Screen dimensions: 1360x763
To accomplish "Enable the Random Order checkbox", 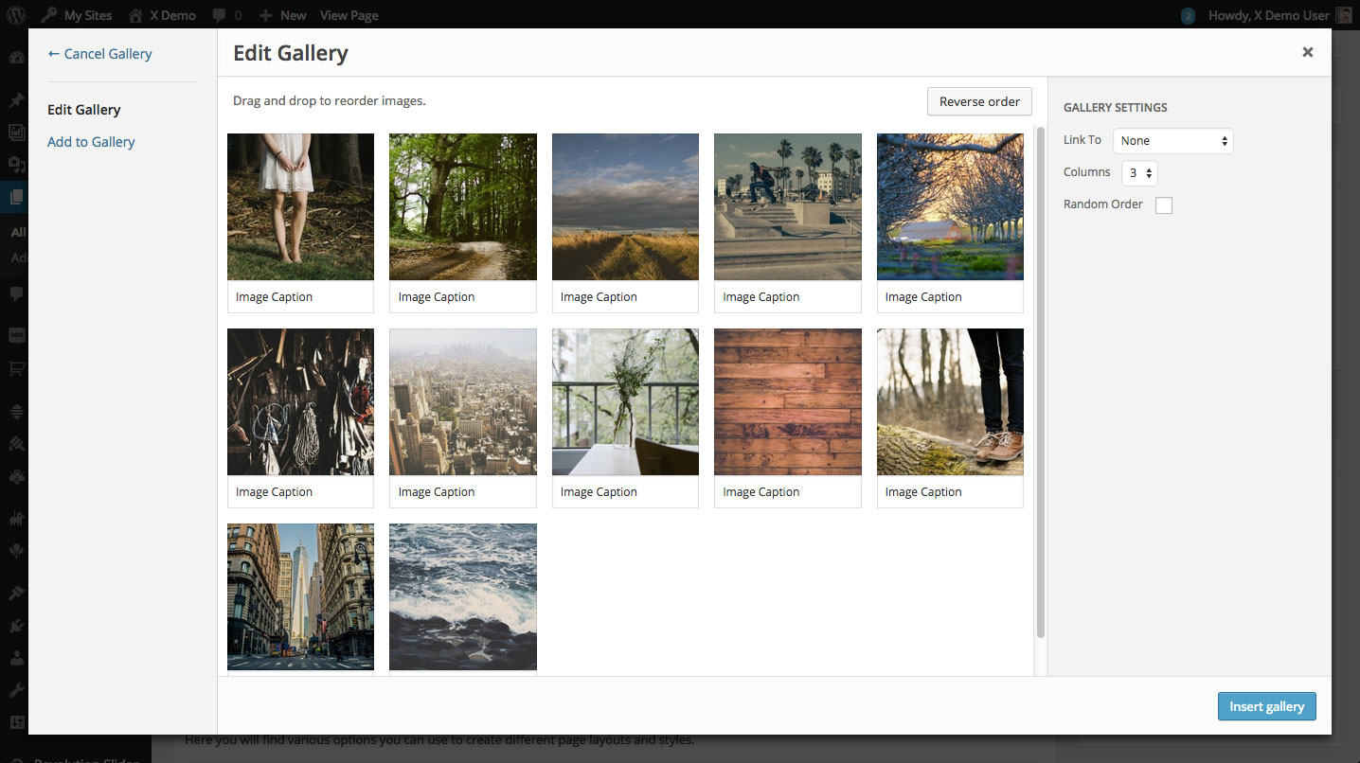I will click(1164, 205).
